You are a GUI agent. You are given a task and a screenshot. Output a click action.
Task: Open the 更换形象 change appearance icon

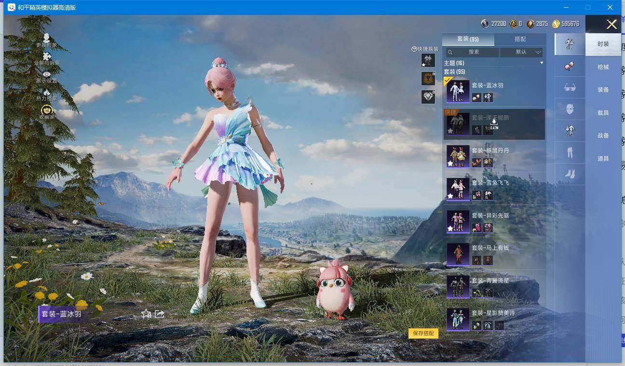coord(46,38)
